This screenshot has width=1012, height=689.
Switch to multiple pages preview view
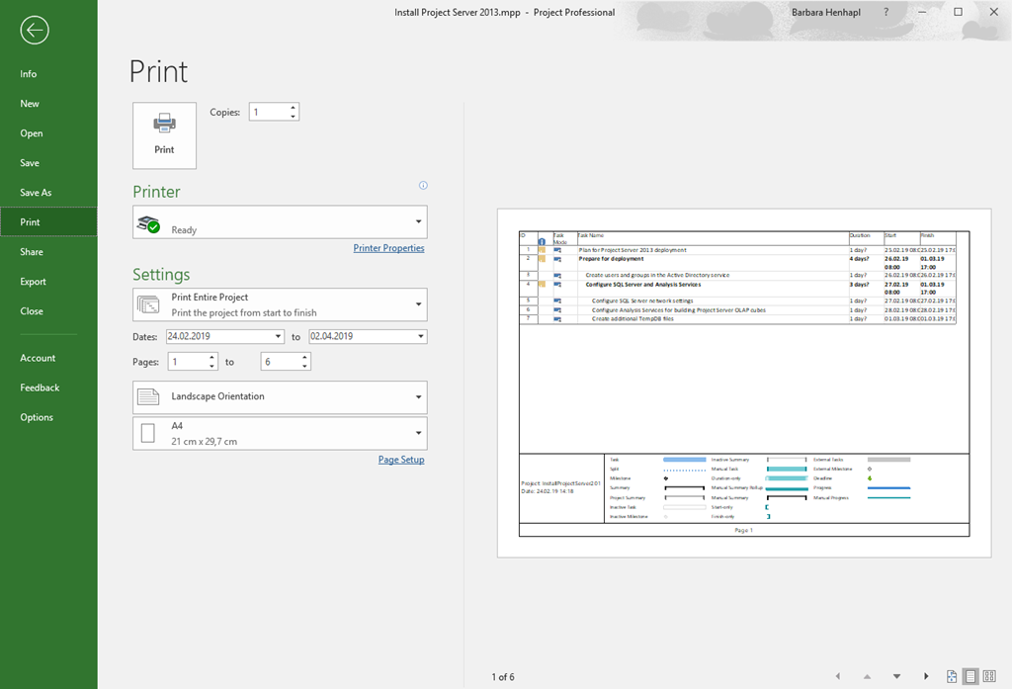coord(989,677)
